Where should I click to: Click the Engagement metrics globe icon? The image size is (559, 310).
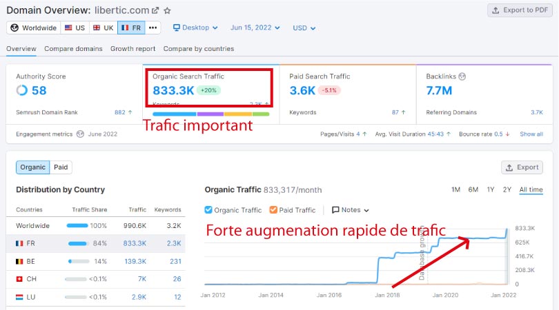tap(81, 134)
